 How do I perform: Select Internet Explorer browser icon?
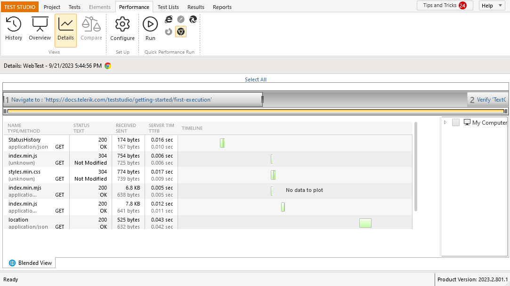click(x=169, y=19)
